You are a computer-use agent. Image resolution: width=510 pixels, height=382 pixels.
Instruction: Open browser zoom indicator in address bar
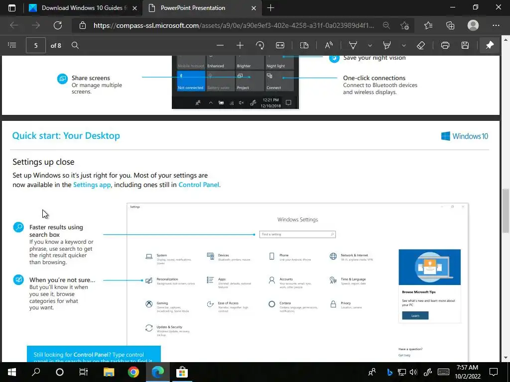click(386, 25)
